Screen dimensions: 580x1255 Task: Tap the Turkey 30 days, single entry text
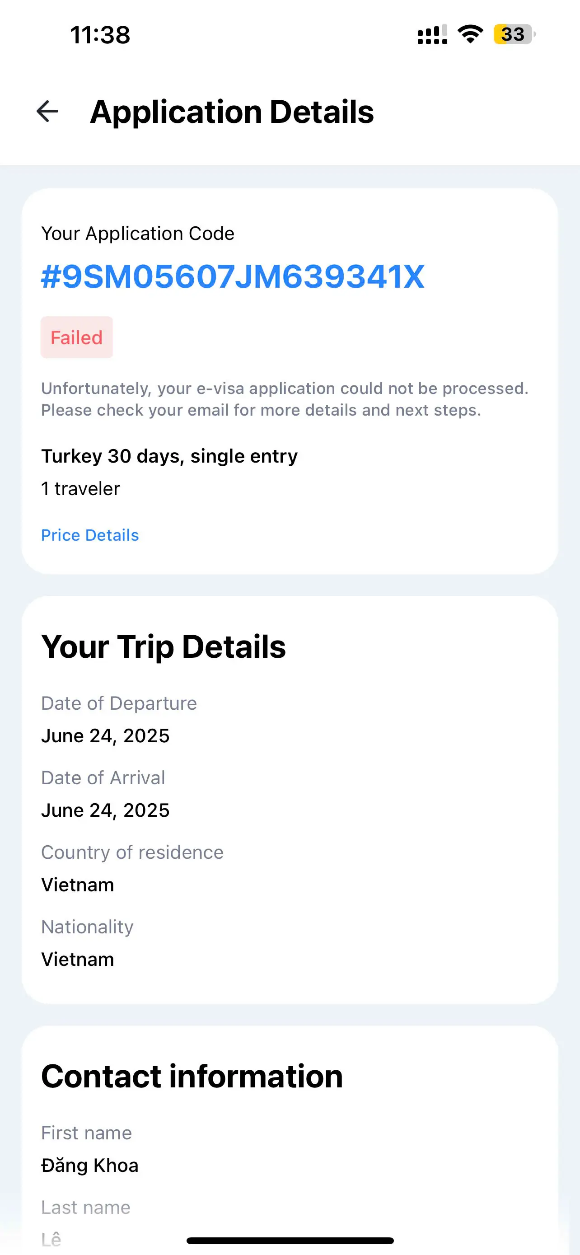169,456
